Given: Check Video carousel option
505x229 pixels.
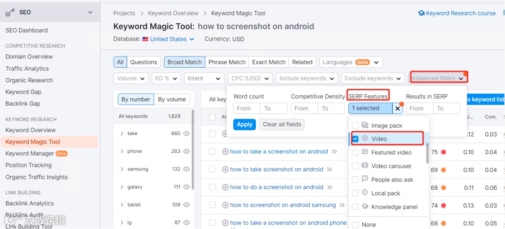Looking at the screenshot, I should click(355, 166).
